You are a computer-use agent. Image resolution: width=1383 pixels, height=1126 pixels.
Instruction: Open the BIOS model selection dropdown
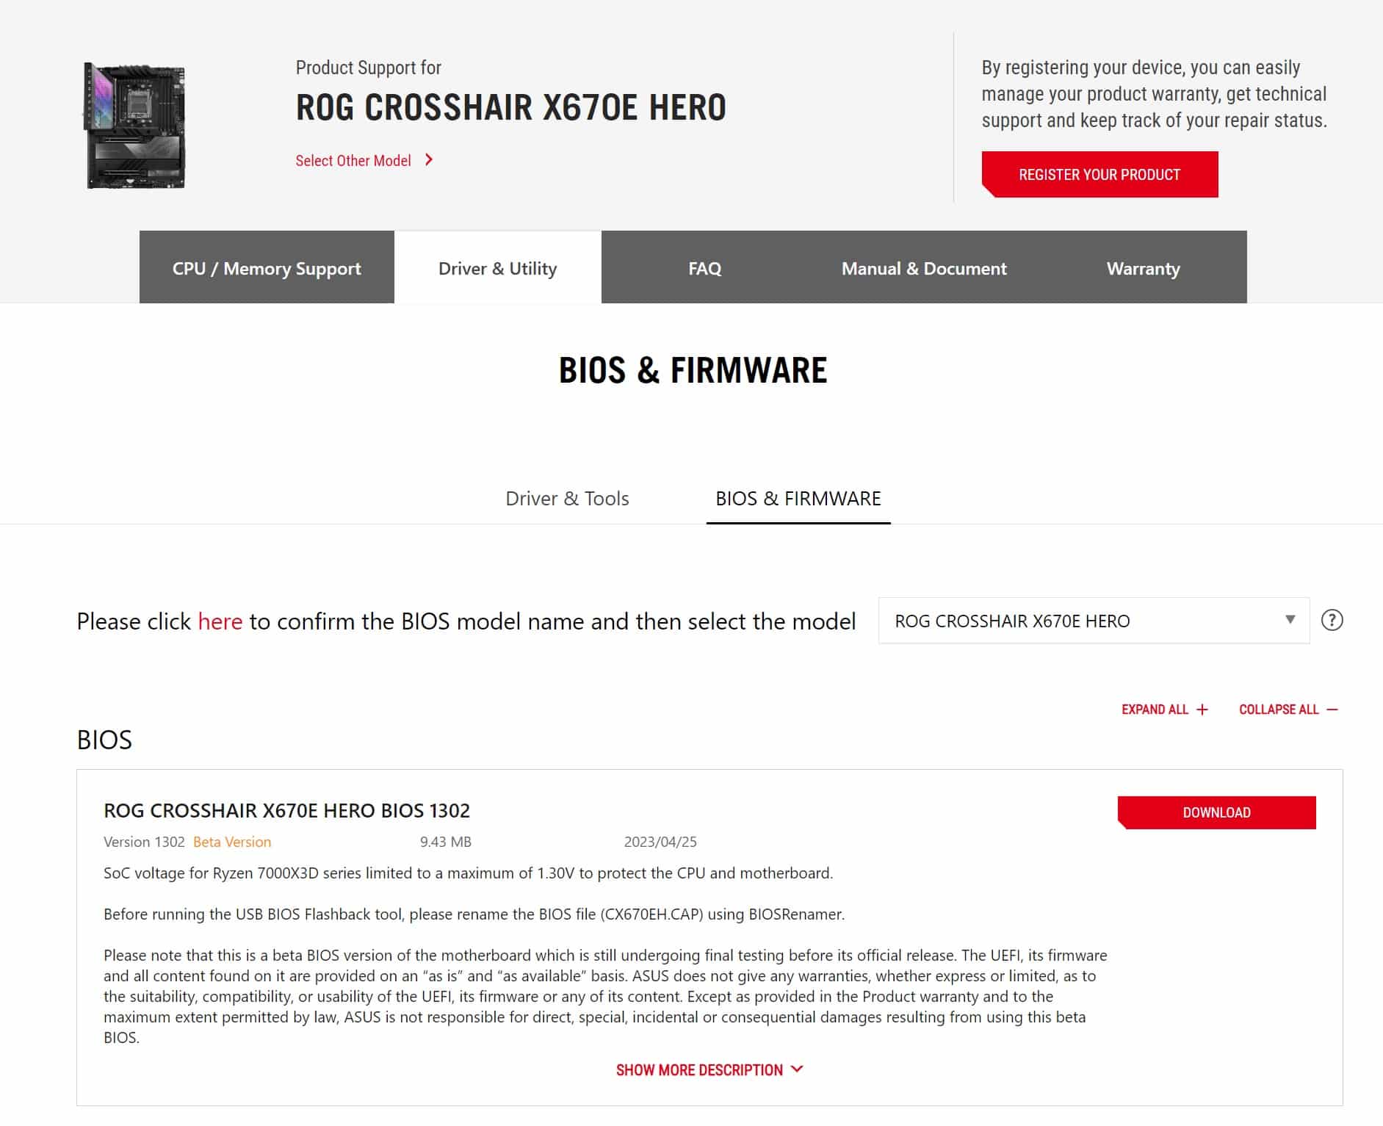tap(1094, 621)
